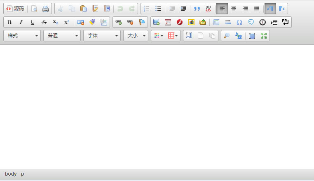Toggle bold formatting
The width and height of the screenshot is (314, 181).
click(9, 22)
